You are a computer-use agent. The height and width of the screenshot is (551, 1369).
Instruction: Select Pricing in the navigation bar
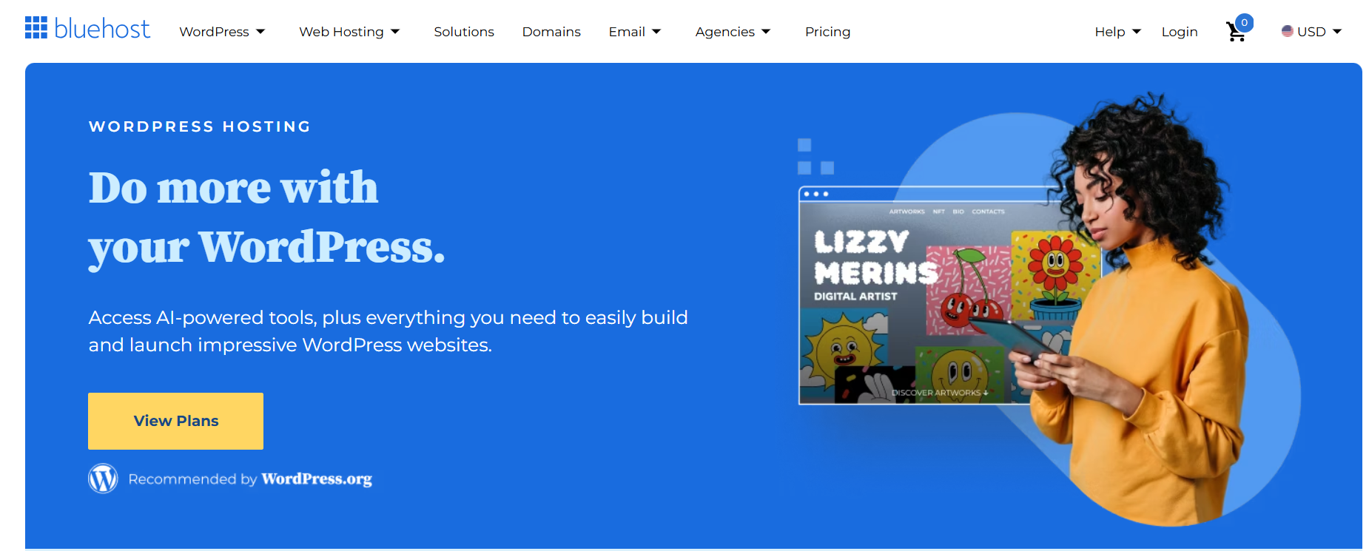(x=827, y=32)
